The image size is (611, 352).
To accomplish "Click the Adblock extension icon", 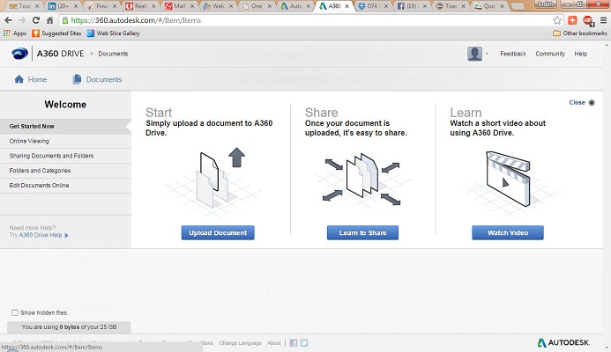I will (587, 20).
